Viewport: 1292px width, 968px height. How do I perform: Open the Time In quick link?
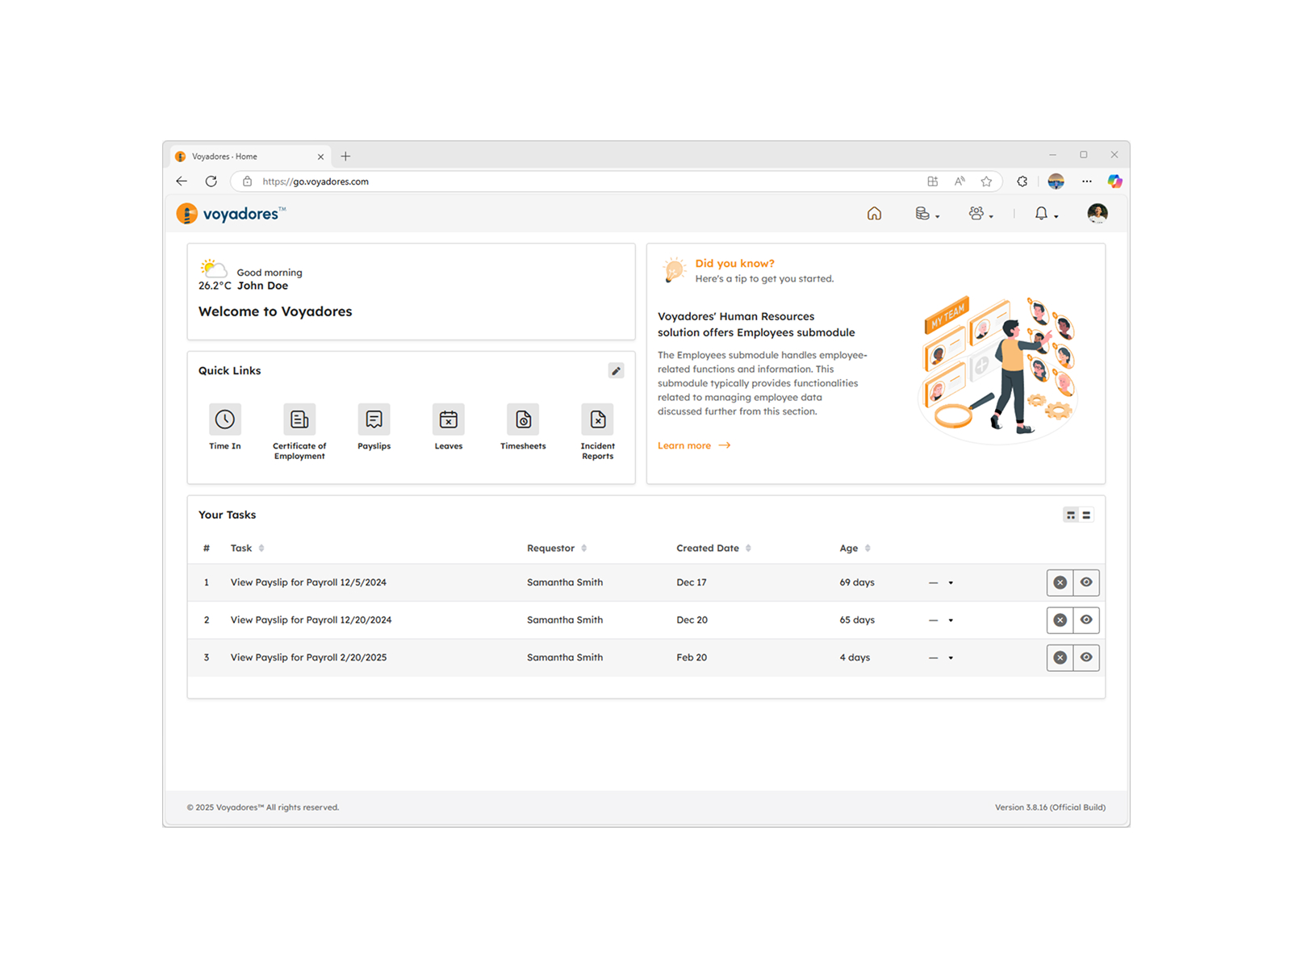[225, 427]
